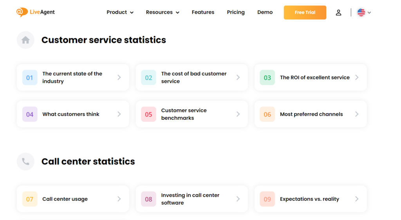Click the pink 05 numbered badge

click(148, 114)
